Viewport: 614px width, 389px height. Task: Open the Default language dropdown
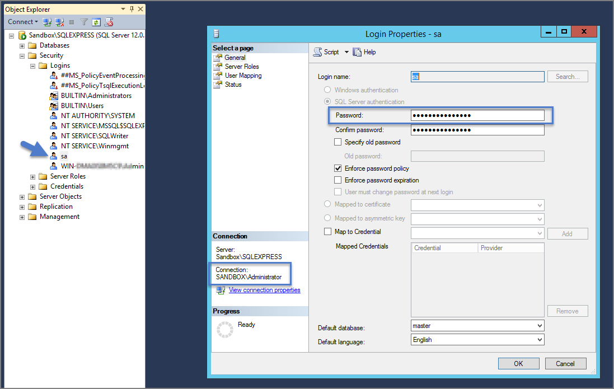[540, 339]
